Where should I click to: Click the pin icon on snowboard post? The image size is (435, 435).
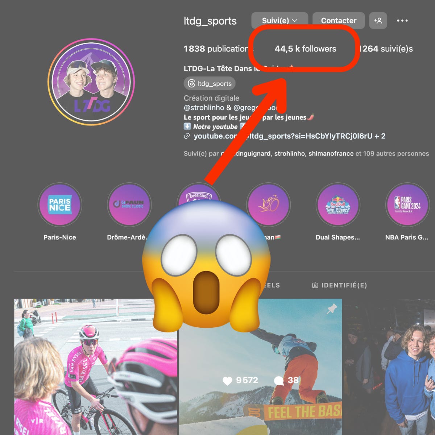point(332,309)
